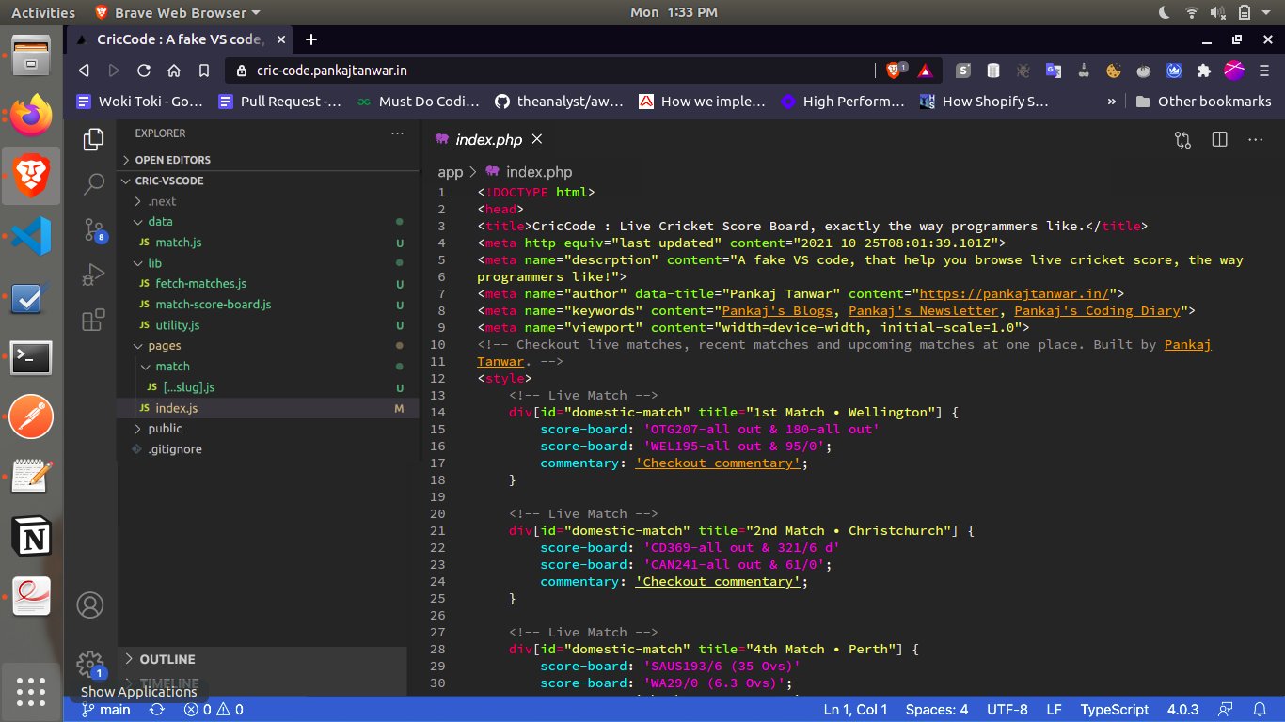Open [...slug].js file
The height and width of the screenshot is (722, 1285).
coord(188,387)
